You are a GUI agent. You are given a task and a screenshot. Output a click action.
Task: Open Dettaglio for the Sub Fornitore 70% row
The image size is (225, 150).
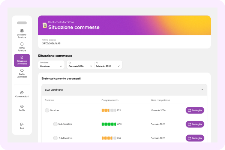pos(195,138)
